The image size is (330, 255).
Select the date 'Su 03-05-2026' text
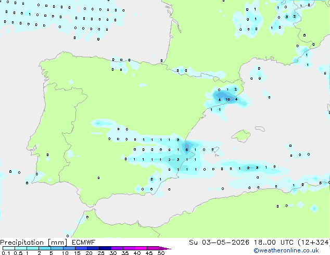[219, 243]
